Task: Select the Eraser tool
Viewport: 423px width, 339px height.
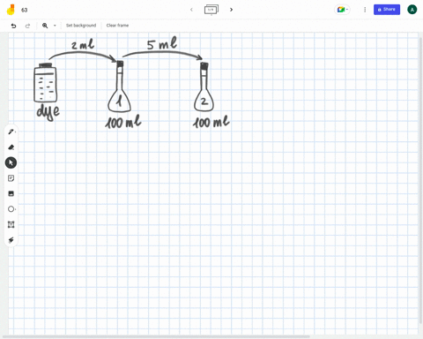Action: tap(11, 147)
